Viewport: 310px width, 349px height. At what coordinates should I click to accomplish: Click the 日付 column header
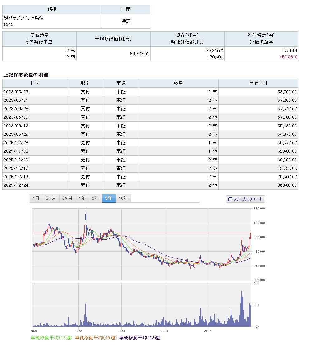pyautogui.click(x=35, y=83)
